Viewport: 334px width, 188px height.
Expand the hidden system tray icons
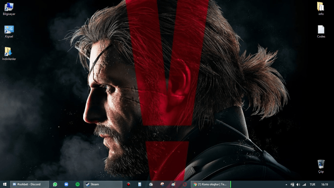click(x=286, y=184)
